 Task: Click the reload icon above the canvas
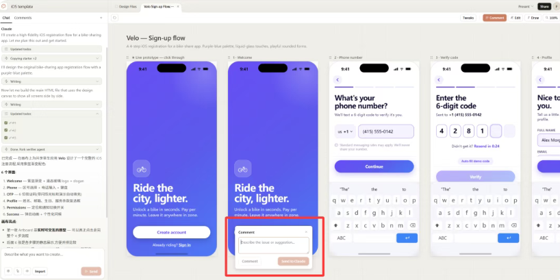(114, 18)
